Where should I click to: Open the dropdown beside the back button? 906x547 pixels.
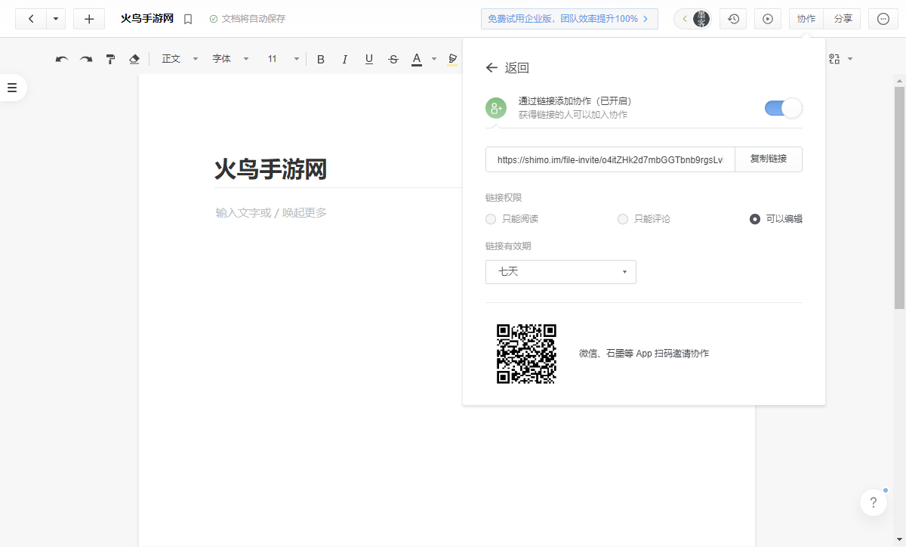(x=56, y=19)
